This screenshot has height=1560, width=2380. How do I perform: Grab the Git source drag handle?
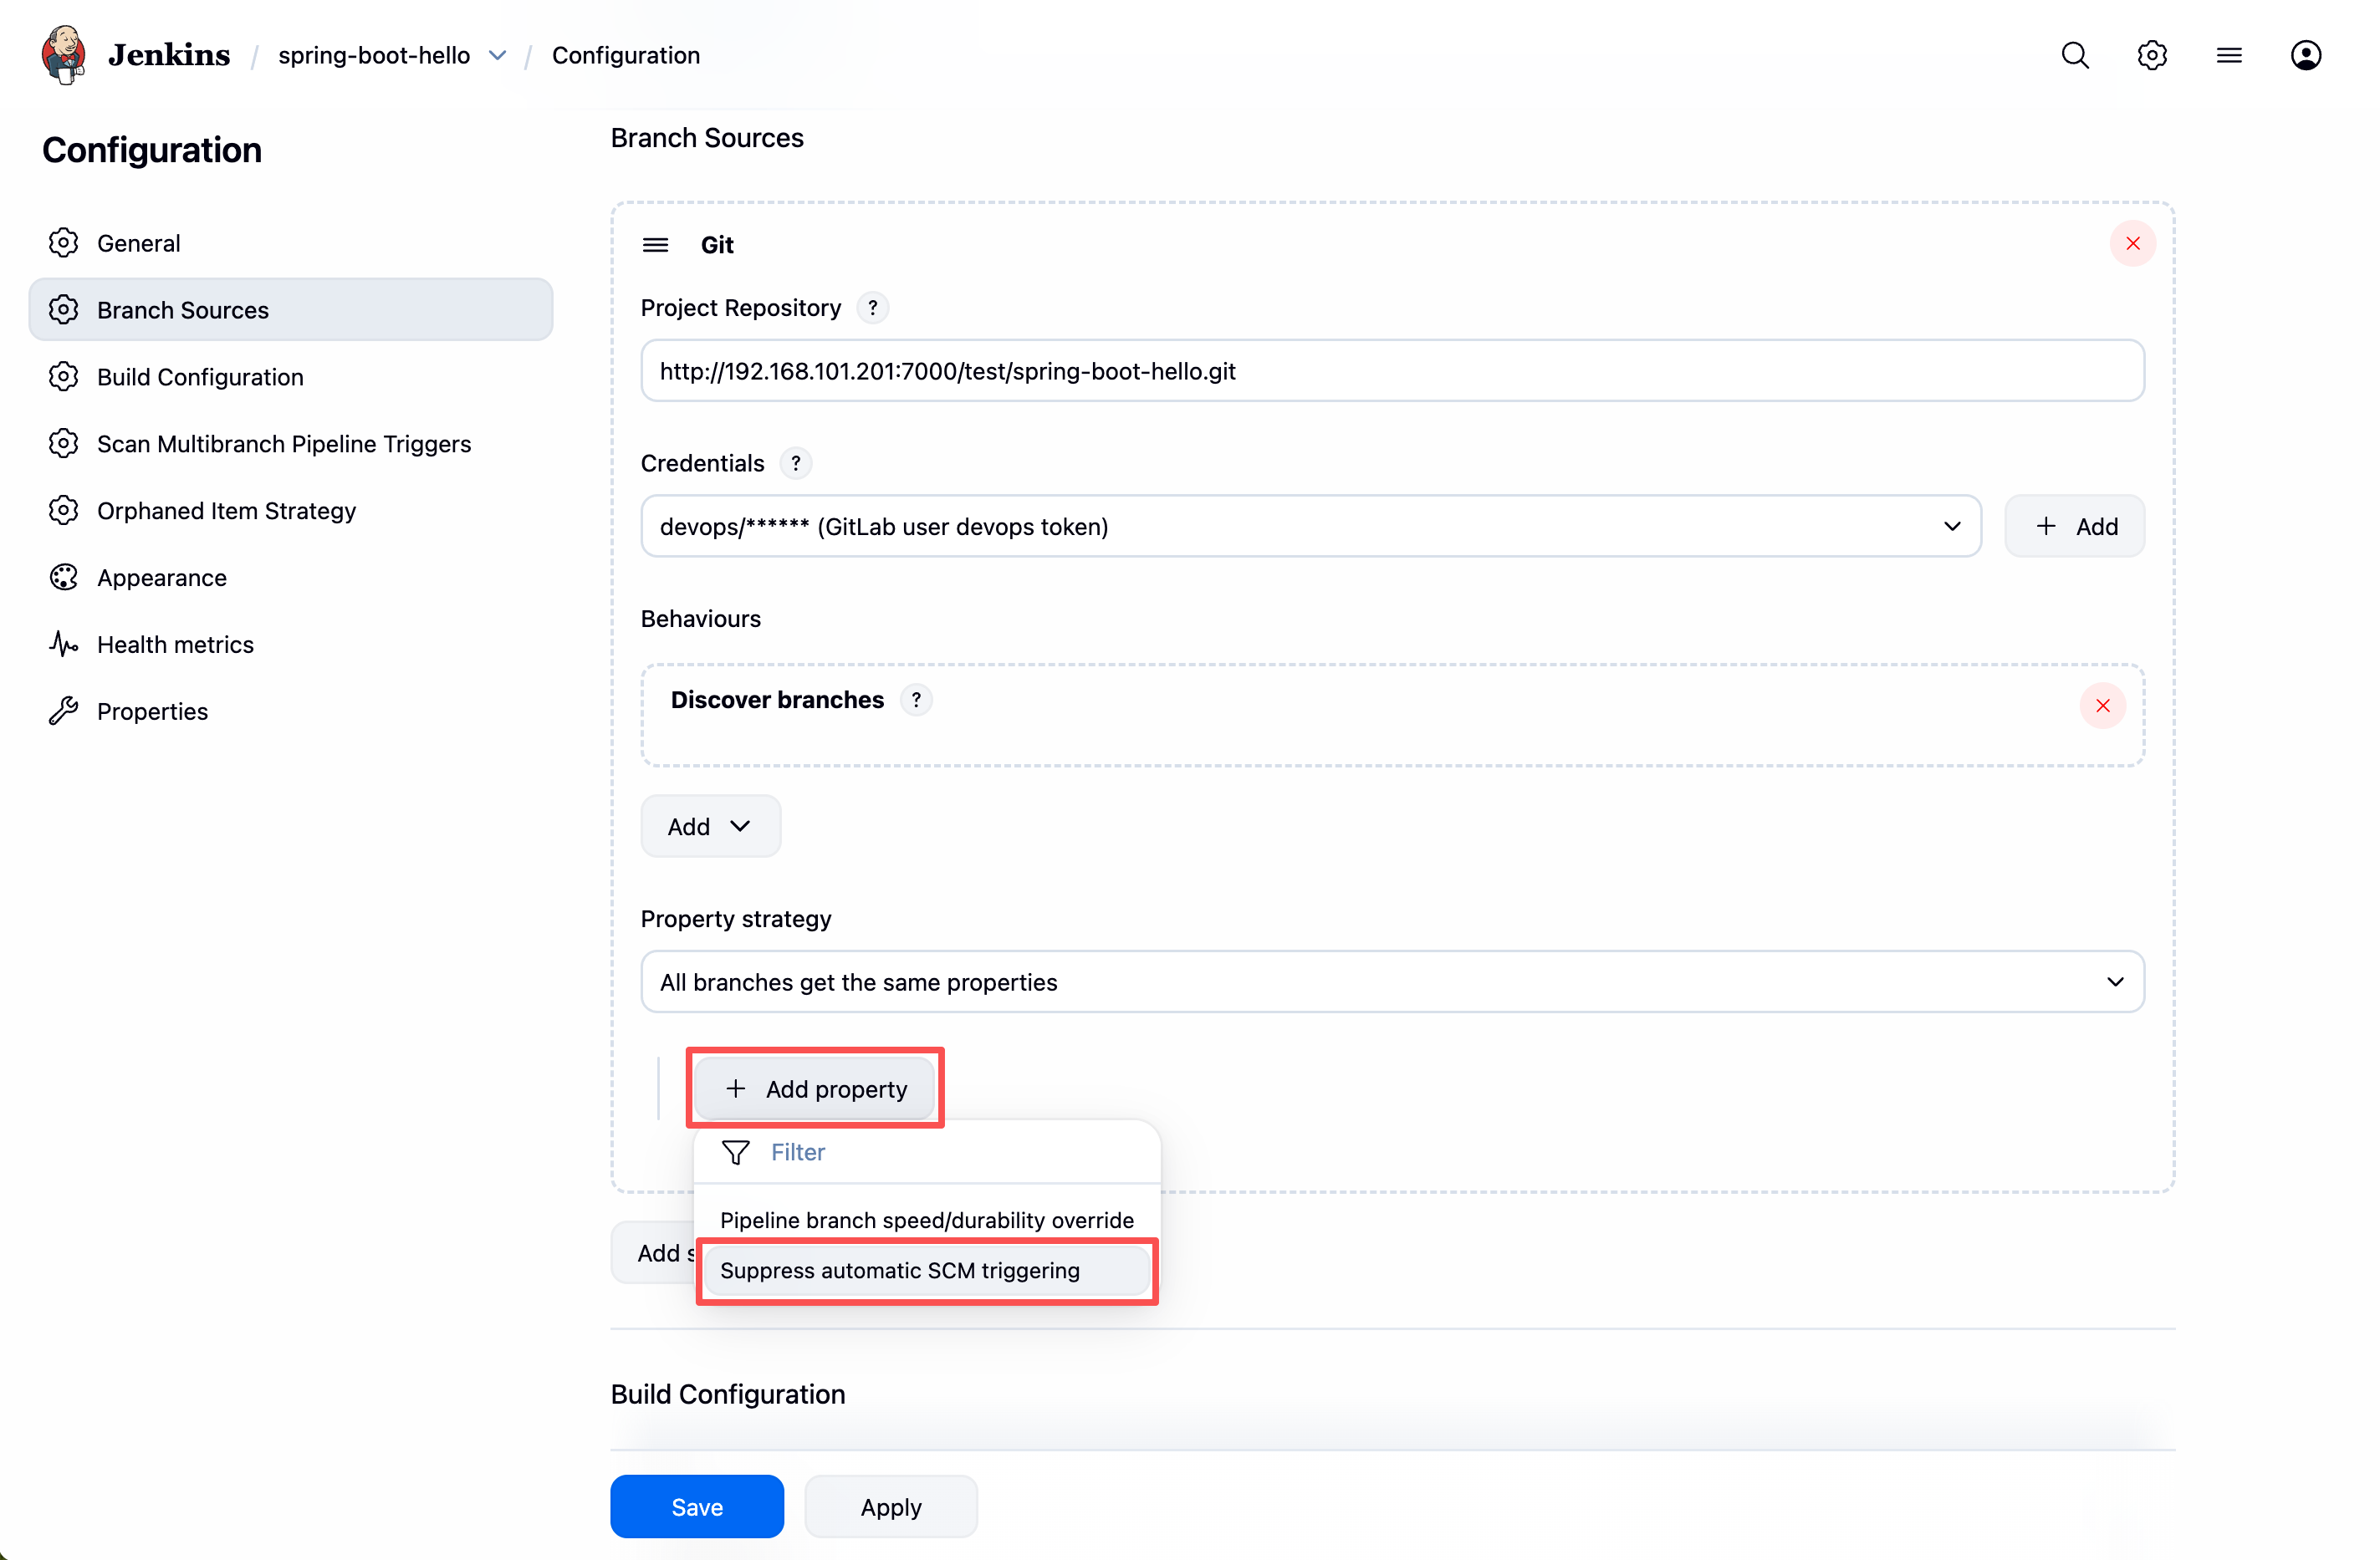coord(655,245)
